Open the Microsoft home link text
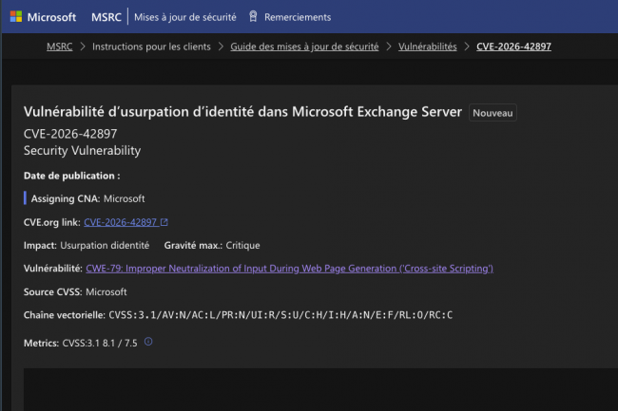The width and height of the screenshot is (618, 411). (x=51, y=17)
